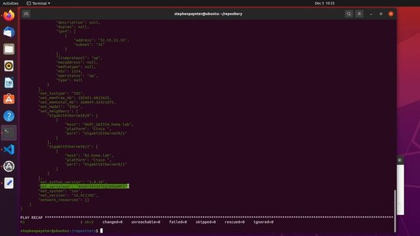
Task: Click the terminal command prompt cursor
Action: [102, 231]
